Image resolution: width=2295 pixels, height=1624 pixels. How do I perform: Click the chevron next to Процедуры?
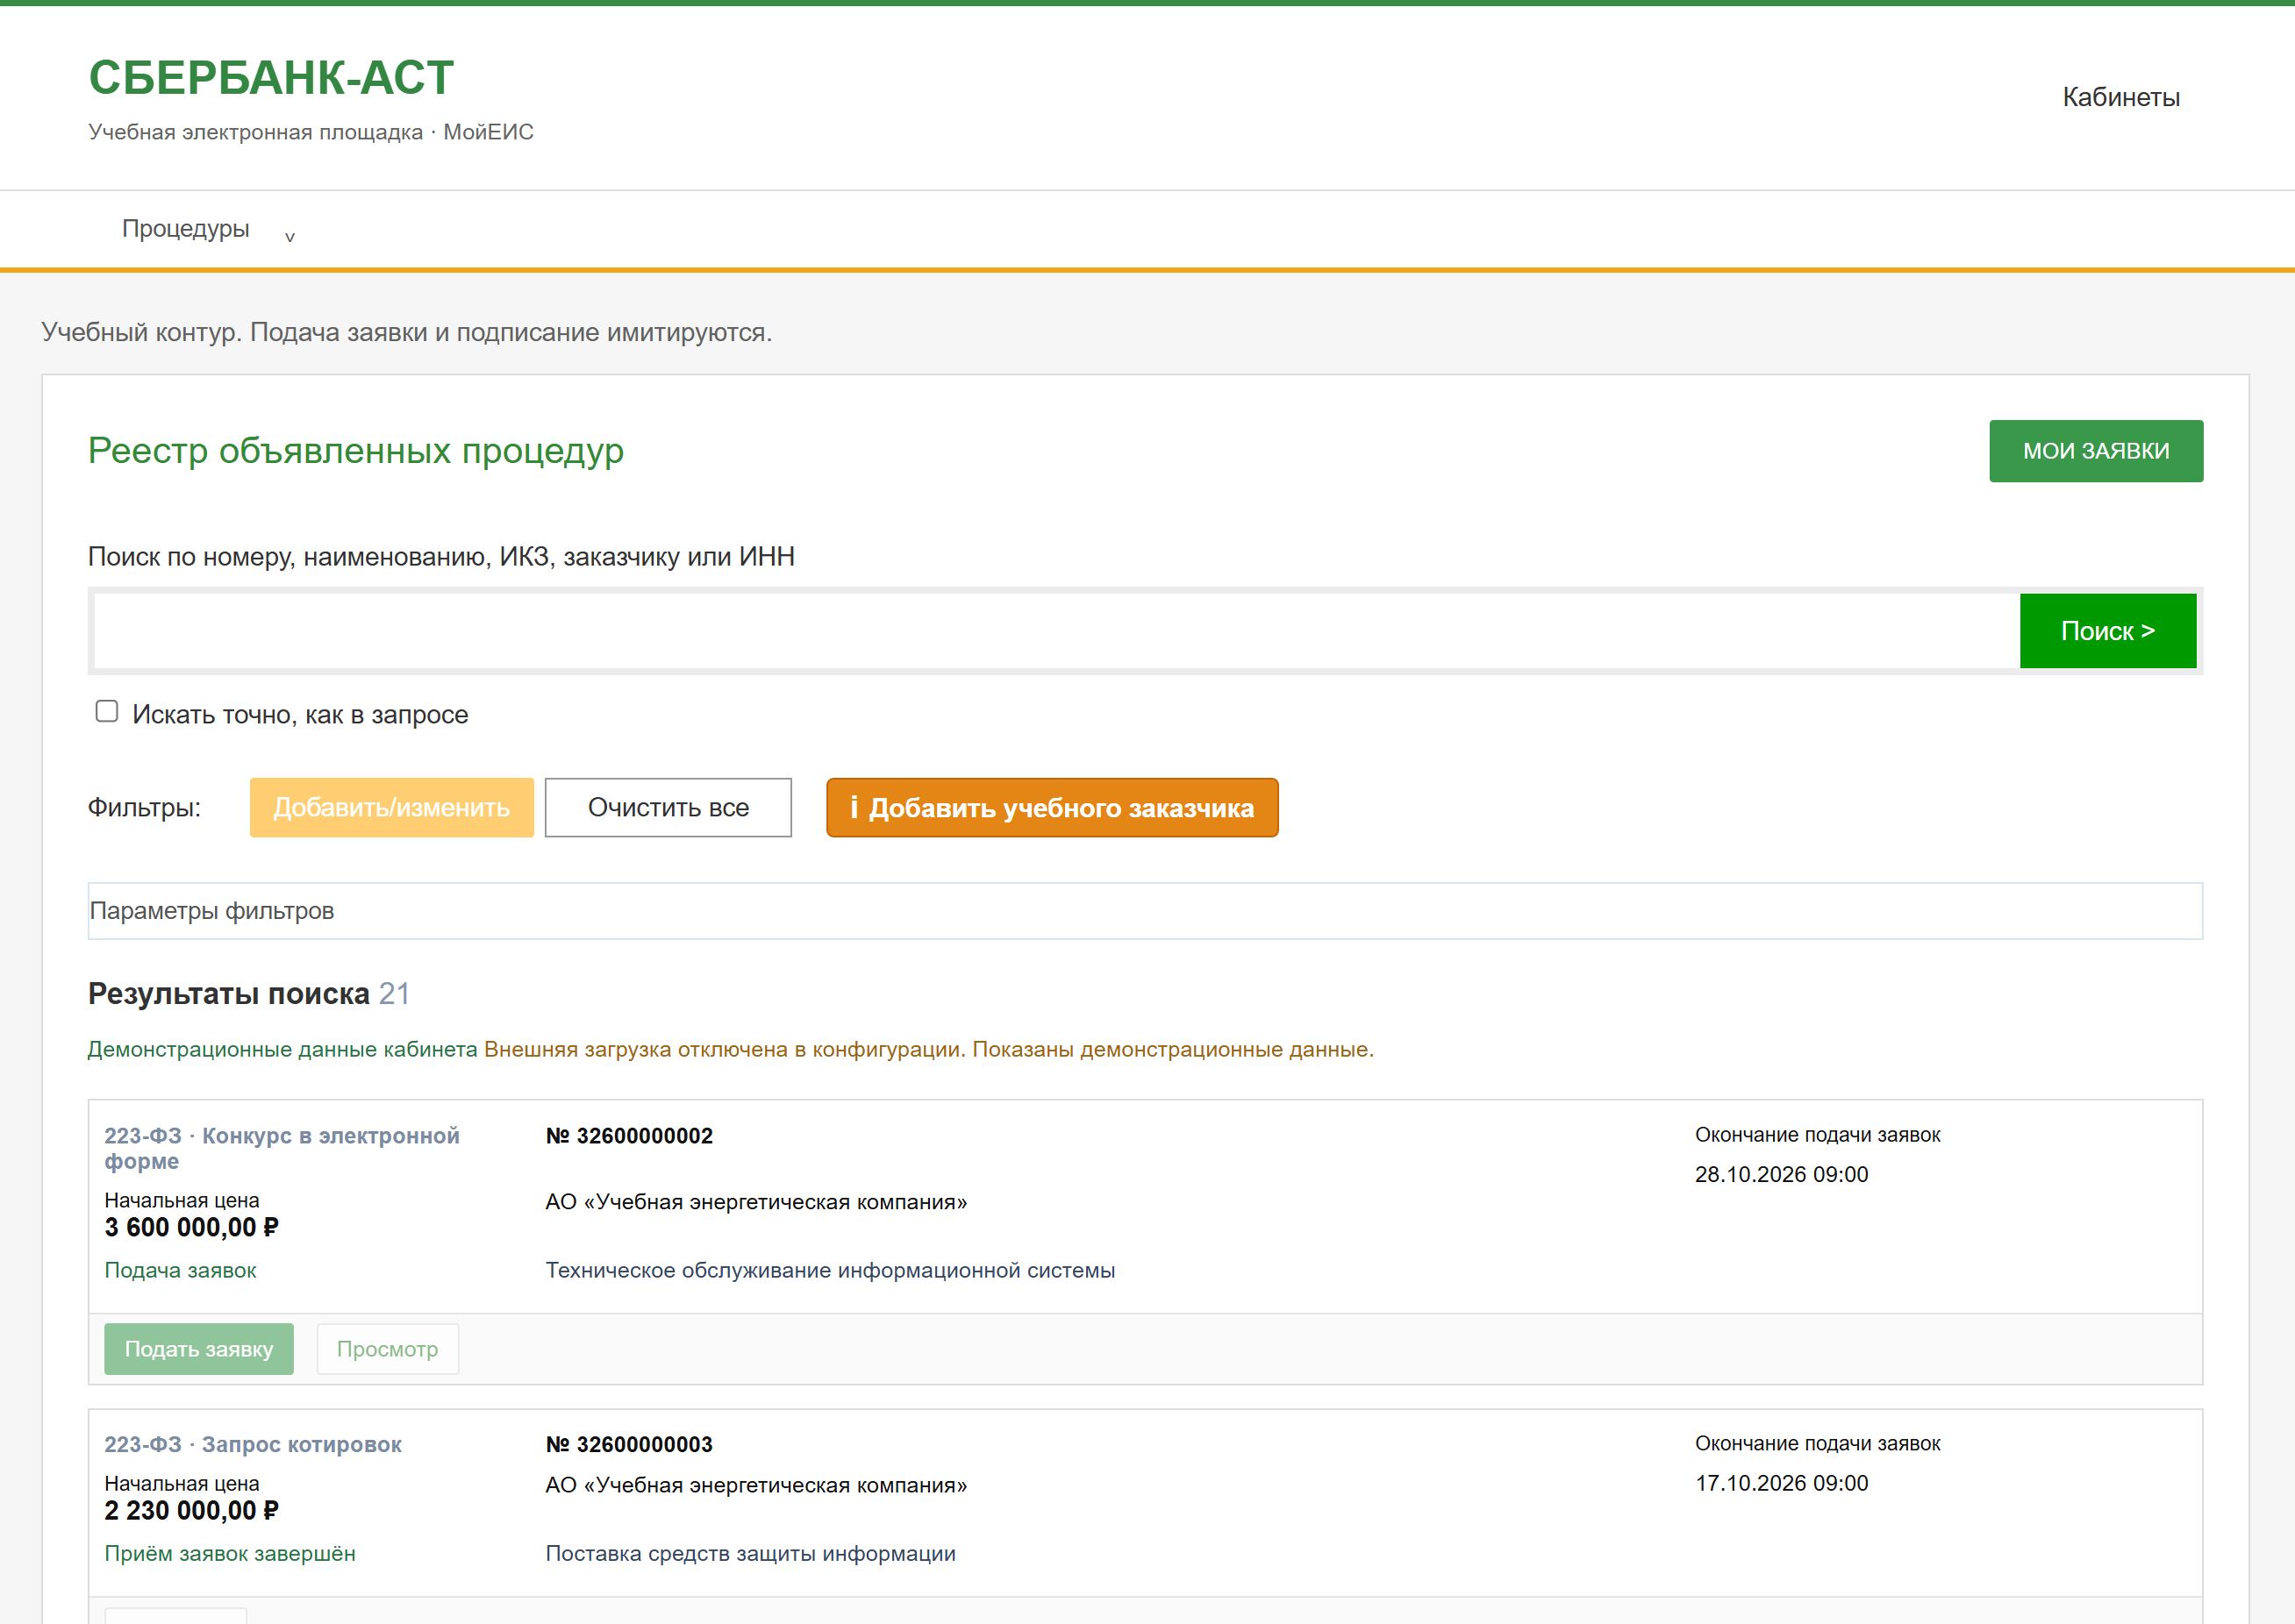tap(290, 237)
